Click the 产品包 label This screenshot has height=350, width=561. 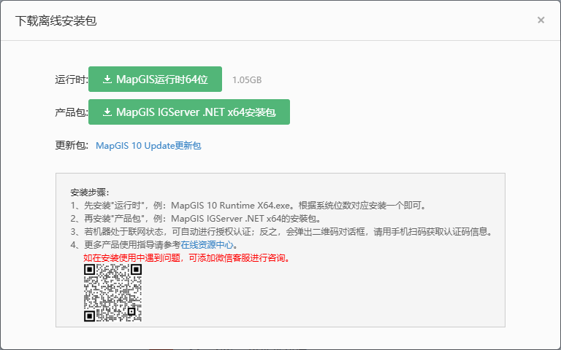[71, 113]
